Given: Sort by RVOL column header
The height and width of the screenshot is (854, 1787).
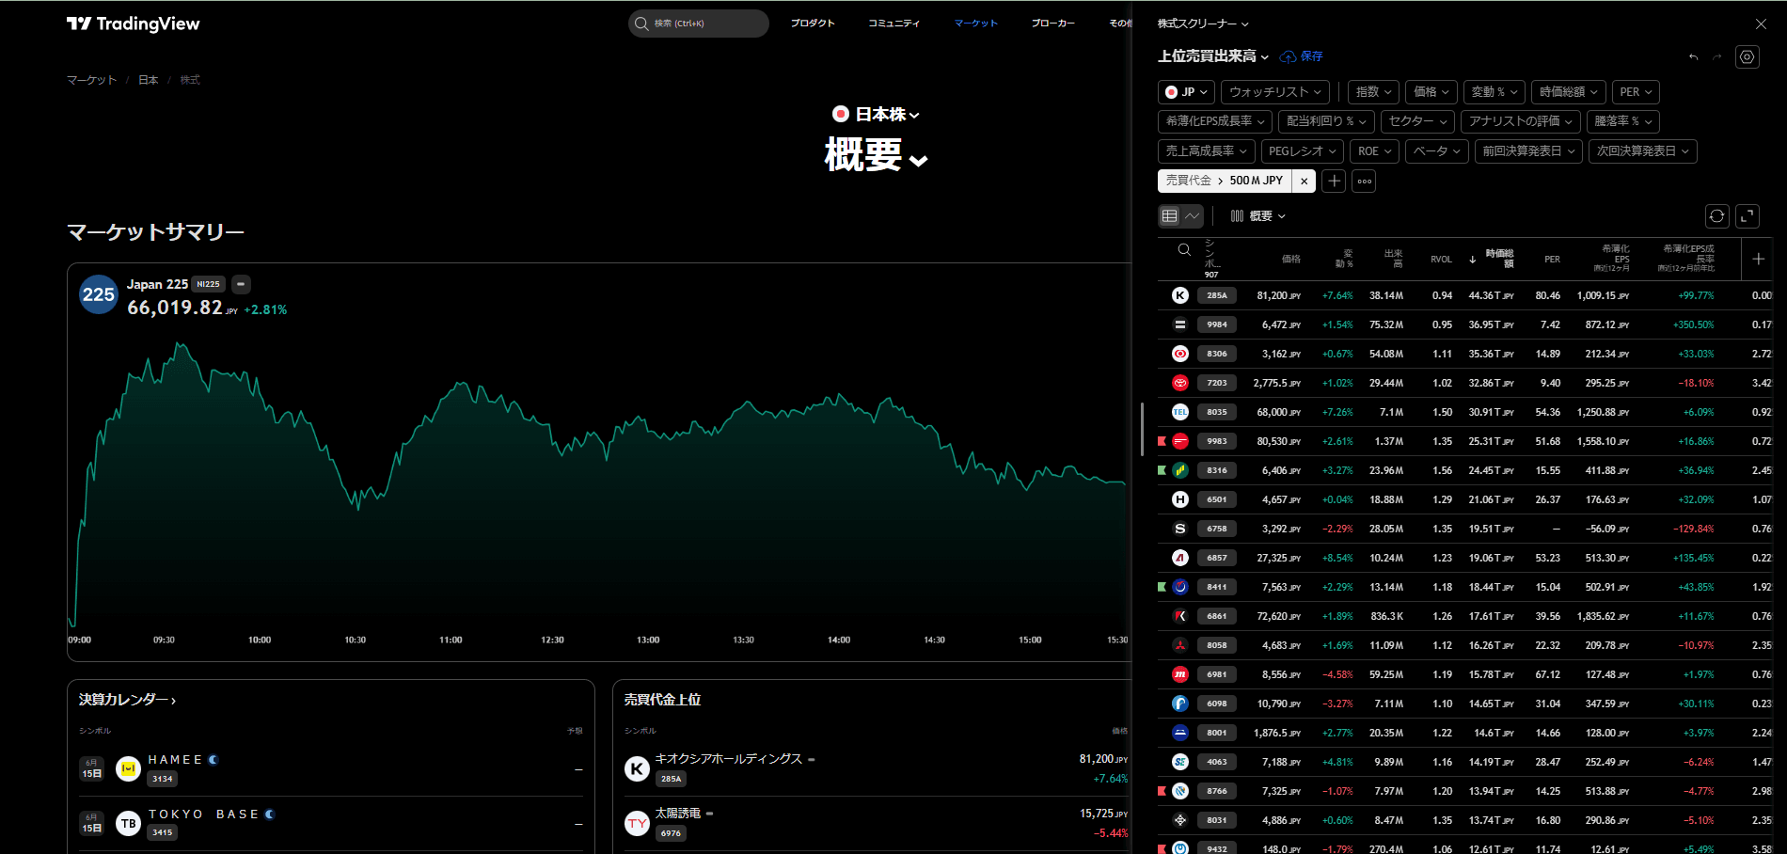Looking at the screenshot, I should [1441, 259].
